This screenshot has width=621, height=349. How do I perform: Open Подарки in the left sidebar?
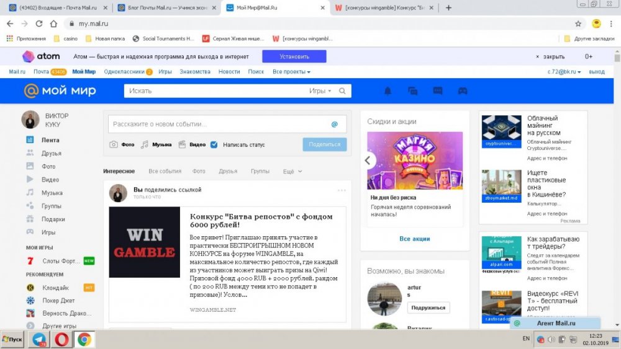click(x=53, y=219)
